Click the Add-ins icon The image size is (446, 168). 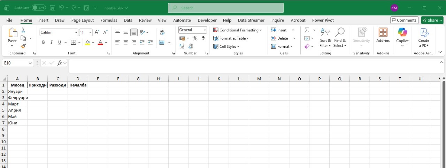(x=383, y=32)
